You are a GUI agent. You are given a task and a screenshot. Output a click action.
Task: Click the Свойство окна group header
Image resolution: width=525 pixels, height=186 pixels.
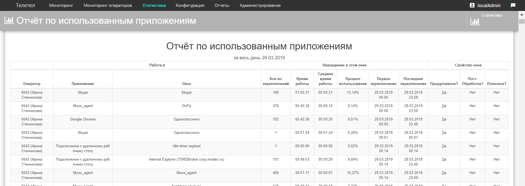click(x=468, y=65)
